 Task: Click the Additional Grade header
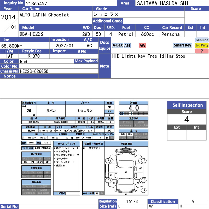point(108,21)
